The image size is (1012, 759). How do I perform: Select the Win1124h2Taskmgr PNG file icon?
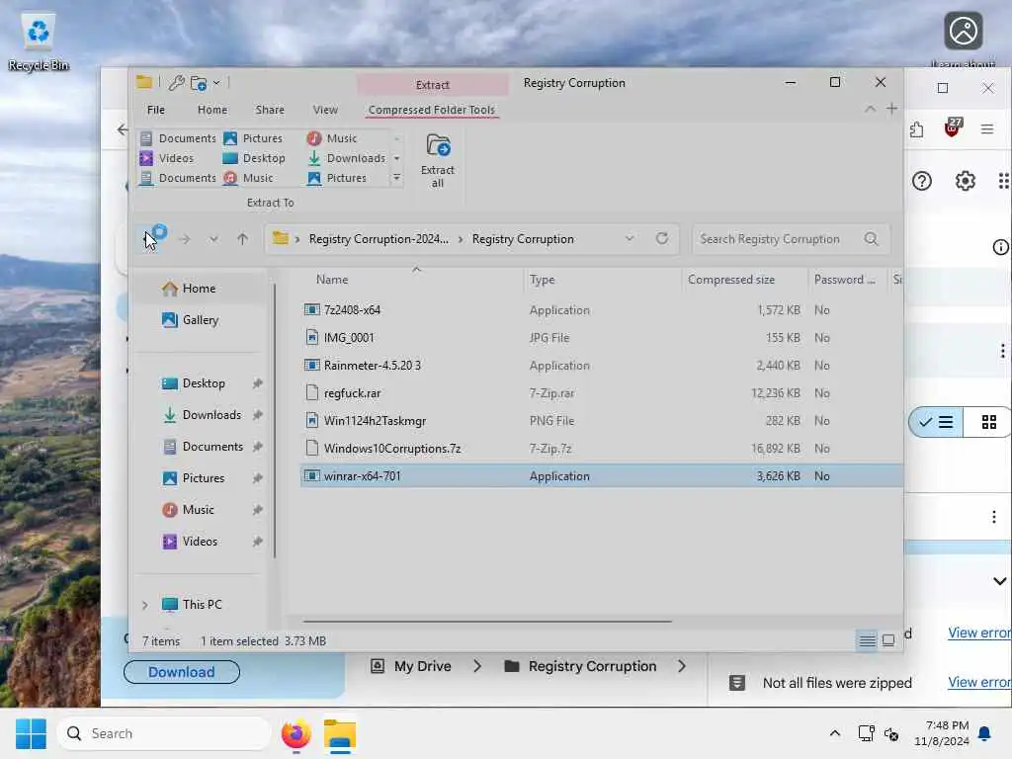pos(311,420)
